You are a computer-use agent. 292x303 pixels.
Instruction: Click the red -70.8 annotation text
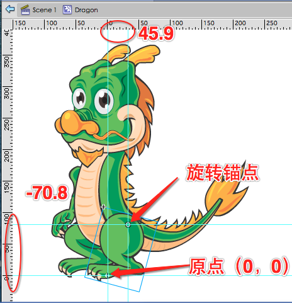click(47, 192)
